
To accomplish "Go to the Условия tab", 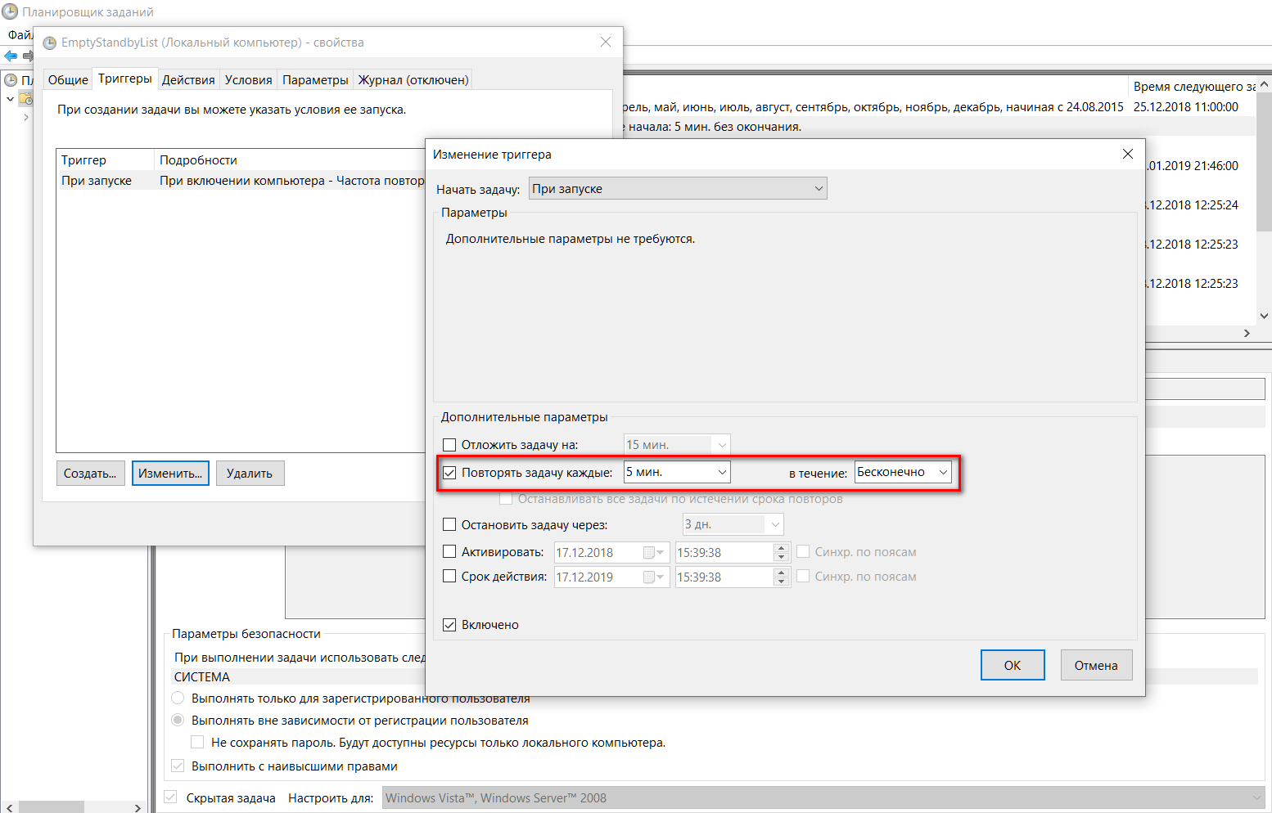I will pos(249,79).
